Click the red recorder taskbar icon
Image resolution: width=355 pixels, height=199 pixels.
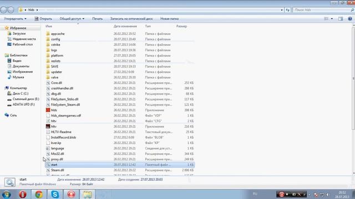tap(71, 194)
